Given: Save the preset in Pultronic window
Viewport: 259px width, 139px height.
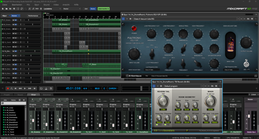Looking at the screenshot, I should [x=252, y=19].
